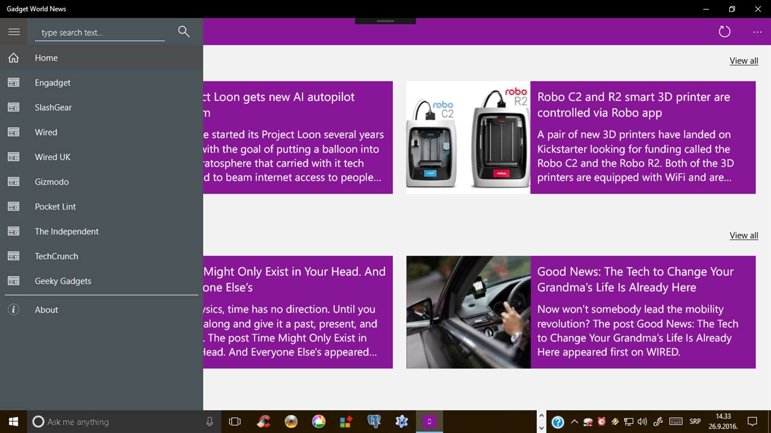Click the title bar drag handle
This screenshot has height=433, width=771.
pyautogui.click(x=385, y=21)
